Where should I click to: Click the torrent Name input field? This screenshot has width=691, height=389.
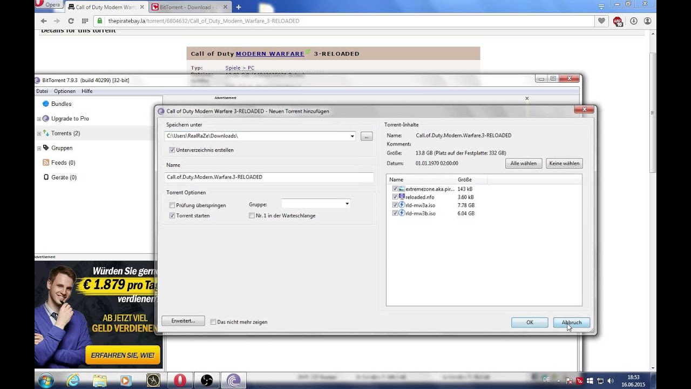[x=269, y=177]
